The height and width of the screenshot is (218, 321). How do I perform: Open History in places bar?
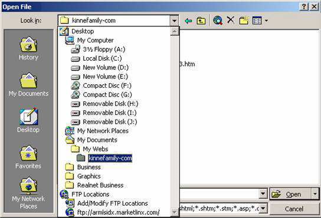28,48
